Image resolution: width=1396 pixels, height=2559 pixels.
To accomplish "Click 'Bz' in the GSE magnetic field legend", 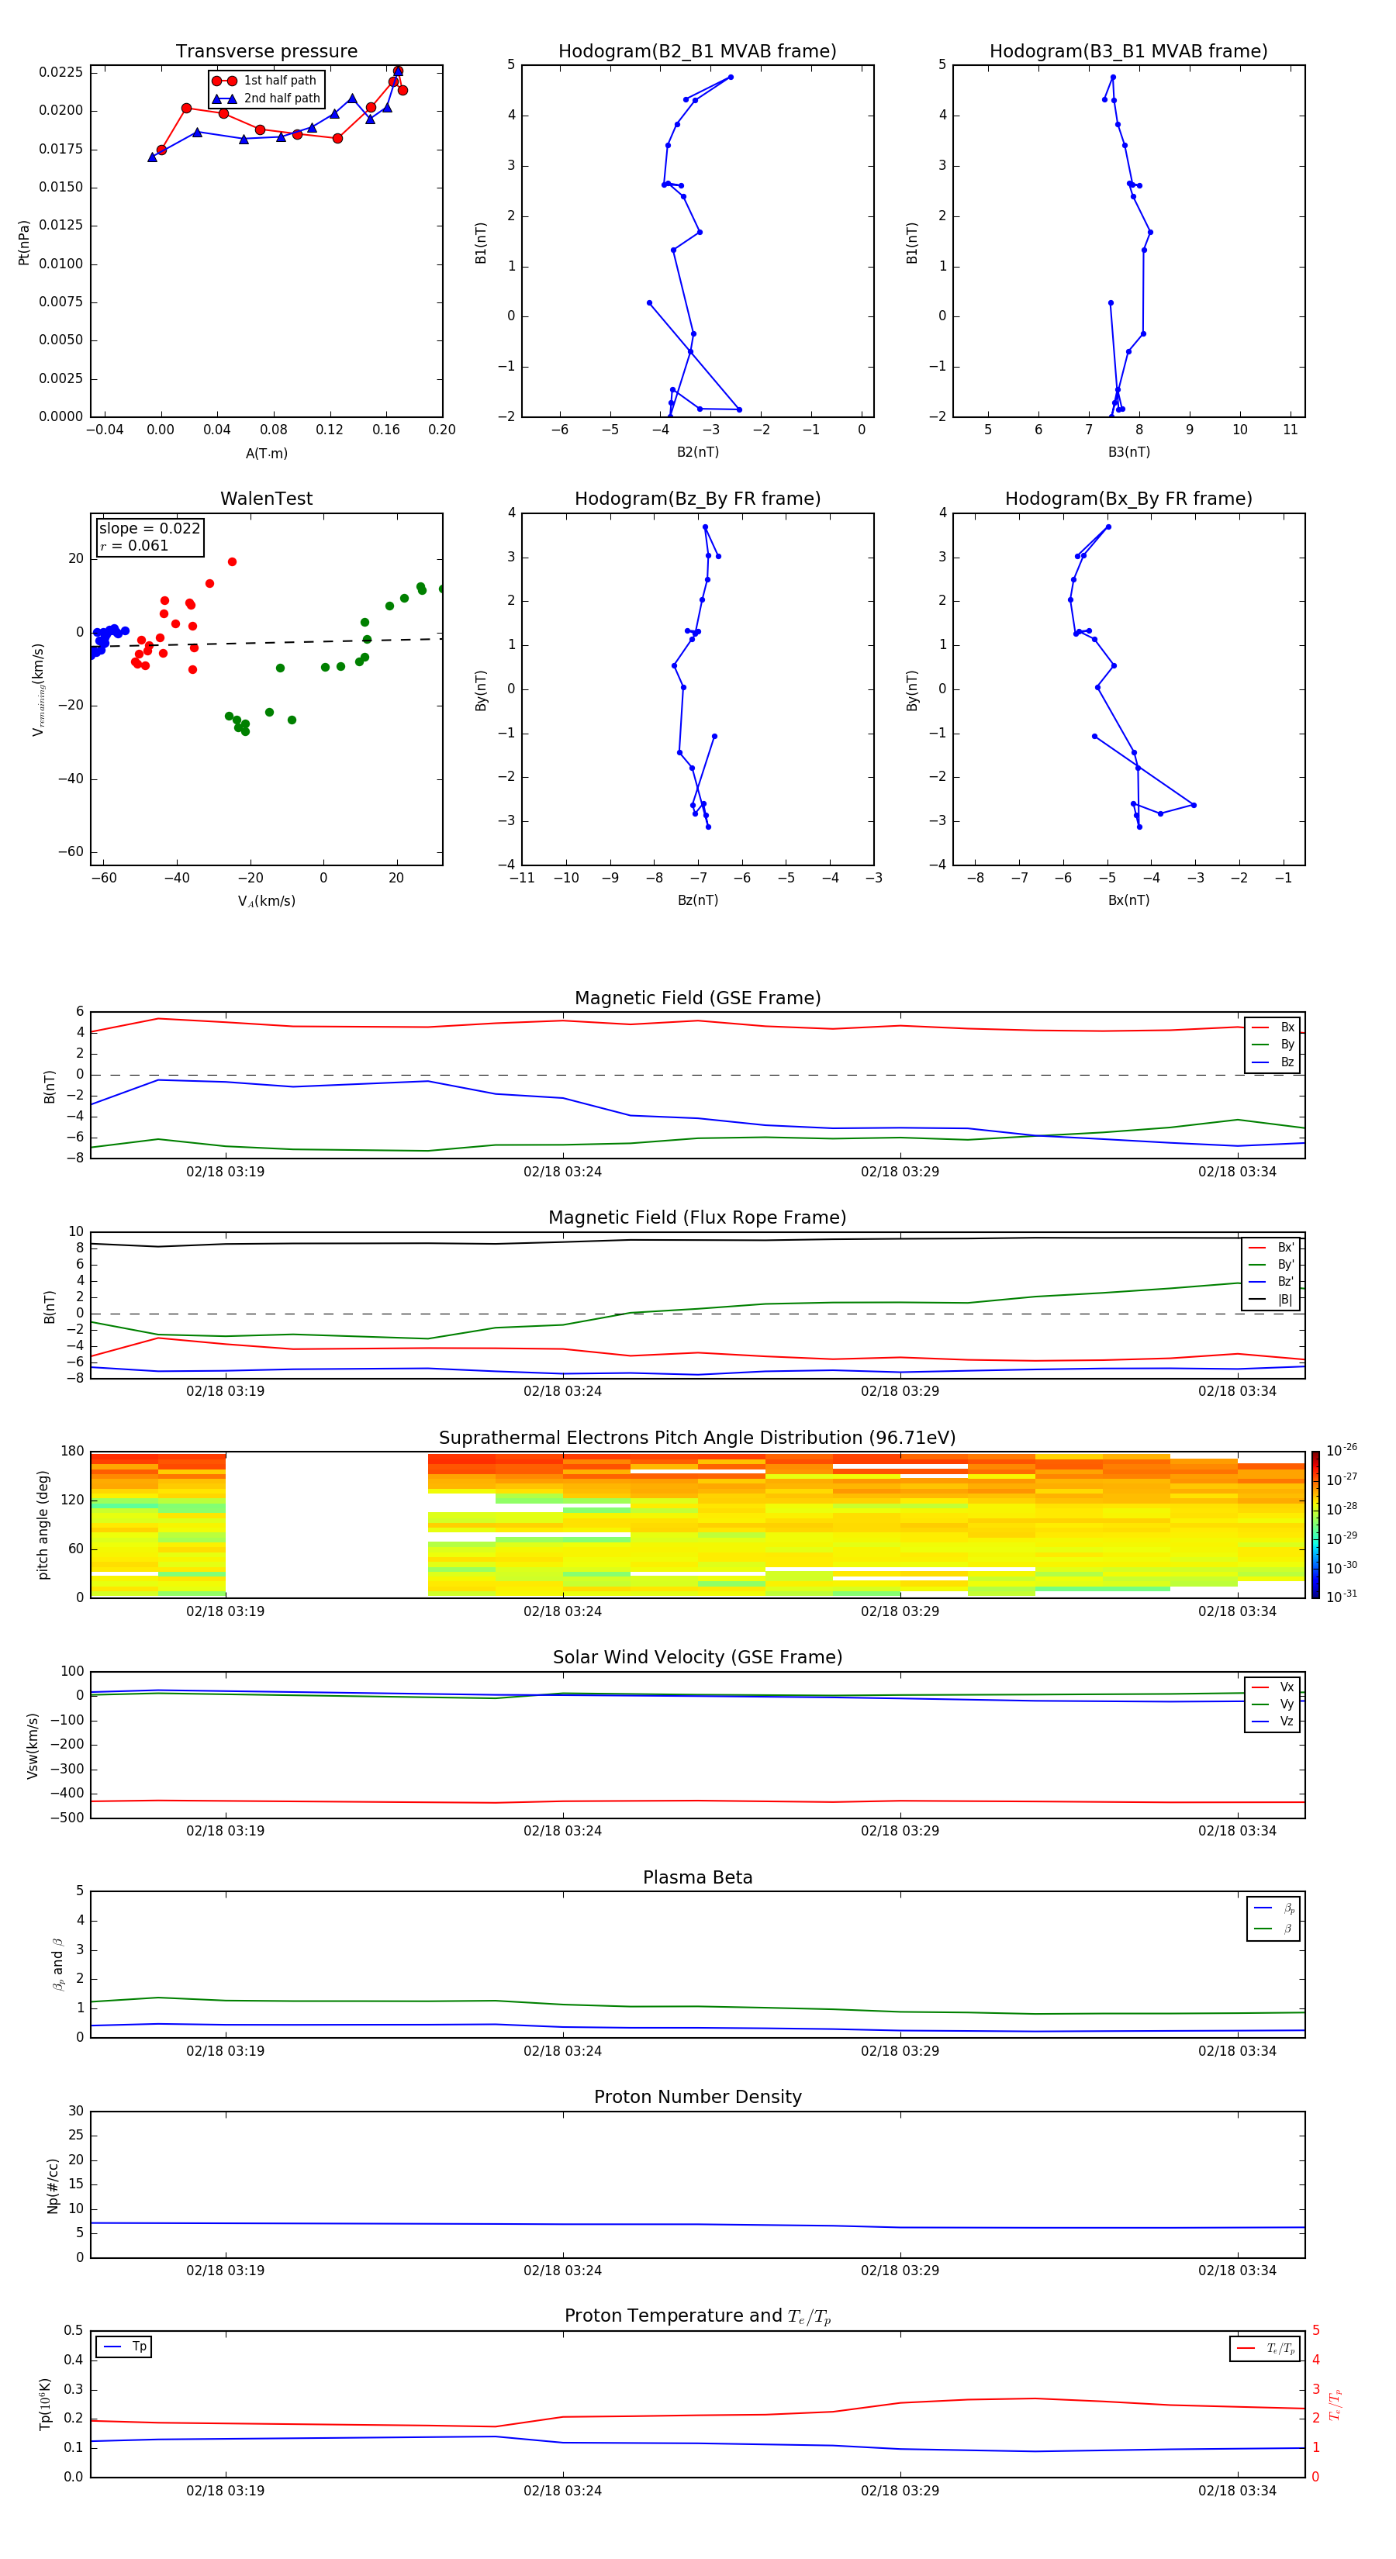I will click(1287, 1062).
